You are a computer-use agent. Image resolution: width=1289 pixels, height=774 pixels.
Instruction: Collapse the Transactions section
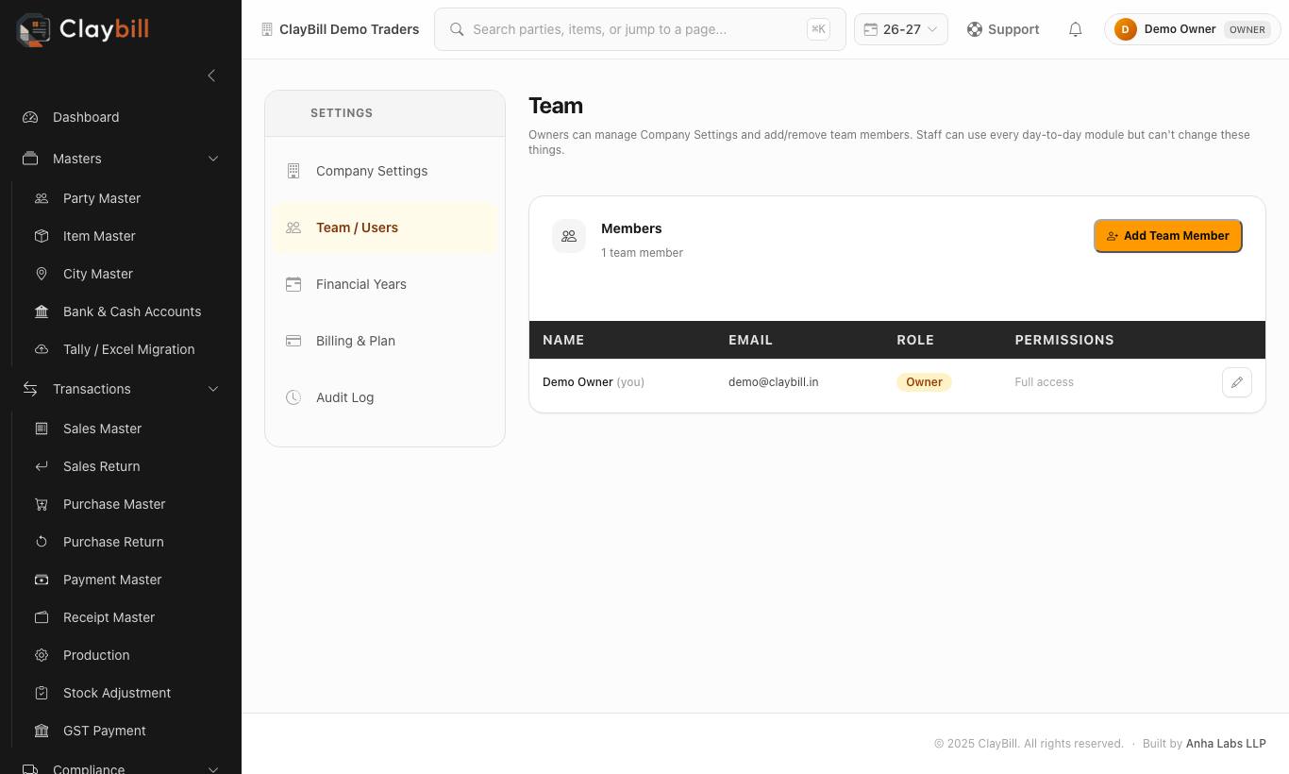coord(213,389)
